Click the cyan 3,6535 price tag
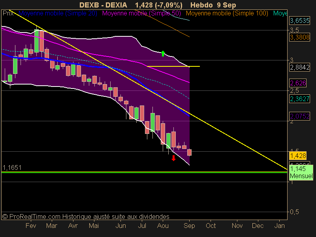 click(x=299, y=21)
